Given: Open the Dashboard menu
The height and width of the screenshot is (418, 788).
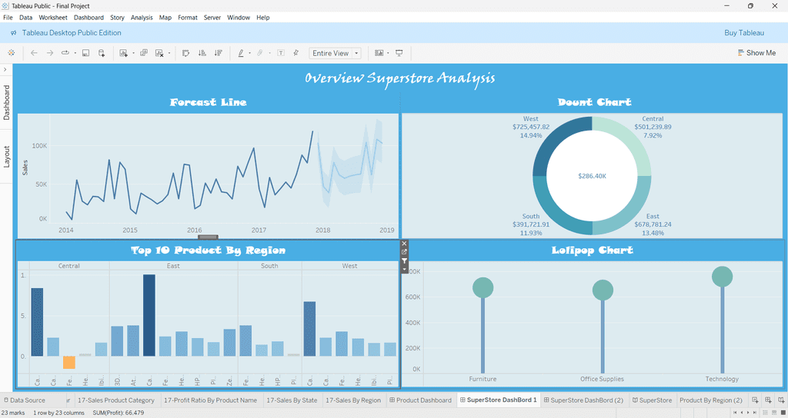Looking at the screenshot, I should pos(88,18).
